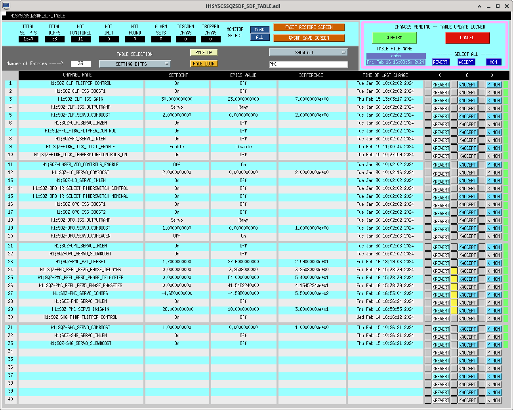Click < MON for H1:SQZ-FC_SERVO_IN1EN
The height and width of the screenshot is (410, 513).
[x=494, y=140]
